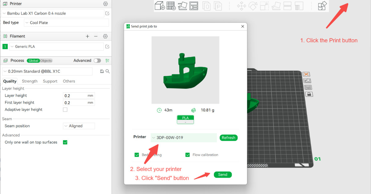Edit the Generic PLA filament preset

pyautogui.click(x=107, y=46)
